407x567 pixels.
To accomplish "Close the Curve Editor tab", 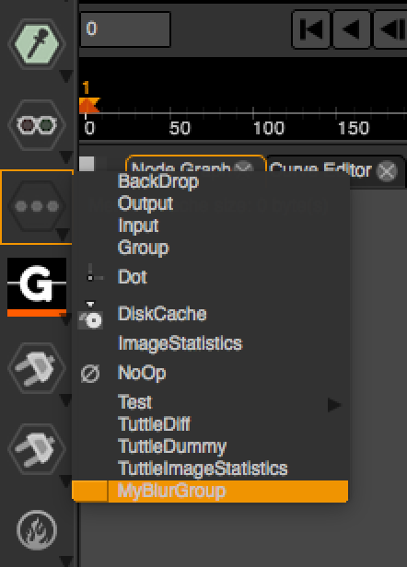I will click(x=387, y=170).
